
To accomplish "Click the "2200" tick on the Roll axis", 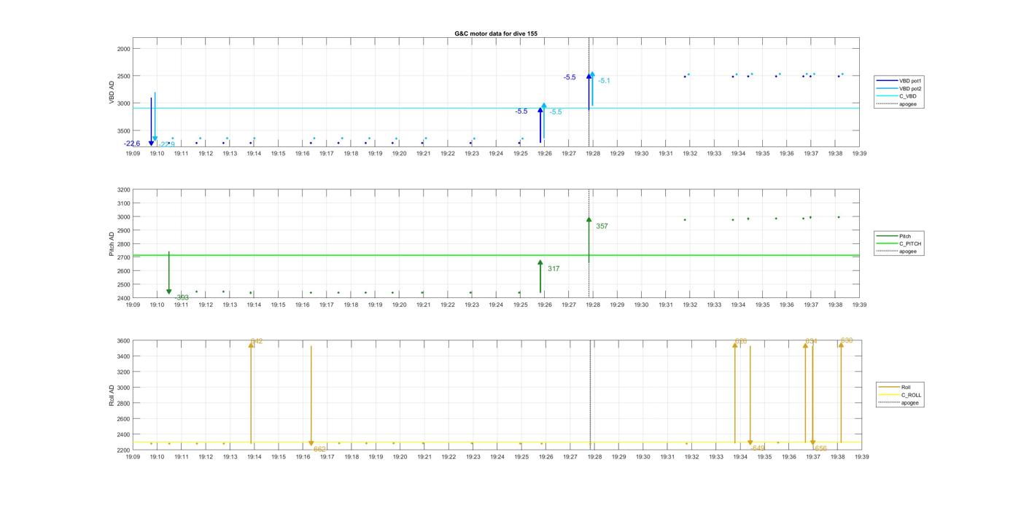I will [124, 450].
